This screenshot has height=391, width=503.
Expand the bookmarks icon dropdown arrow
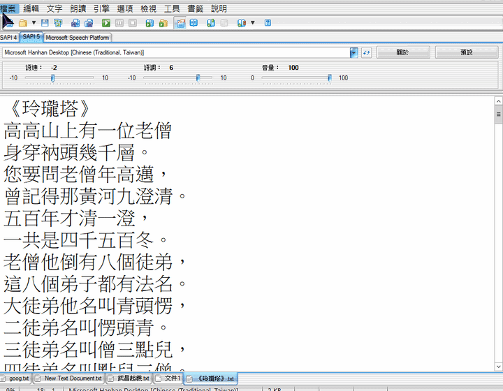(253, 23)
